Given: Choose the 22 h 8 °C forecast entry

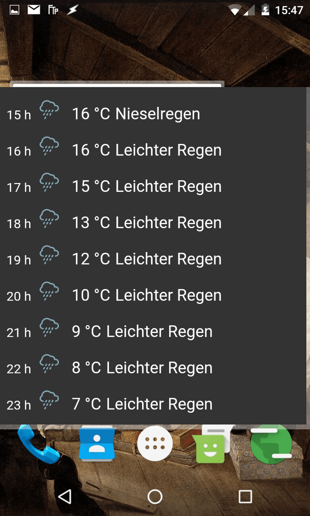Looking at the screenshot, I should pyautogui.click(x=153, y=367).
